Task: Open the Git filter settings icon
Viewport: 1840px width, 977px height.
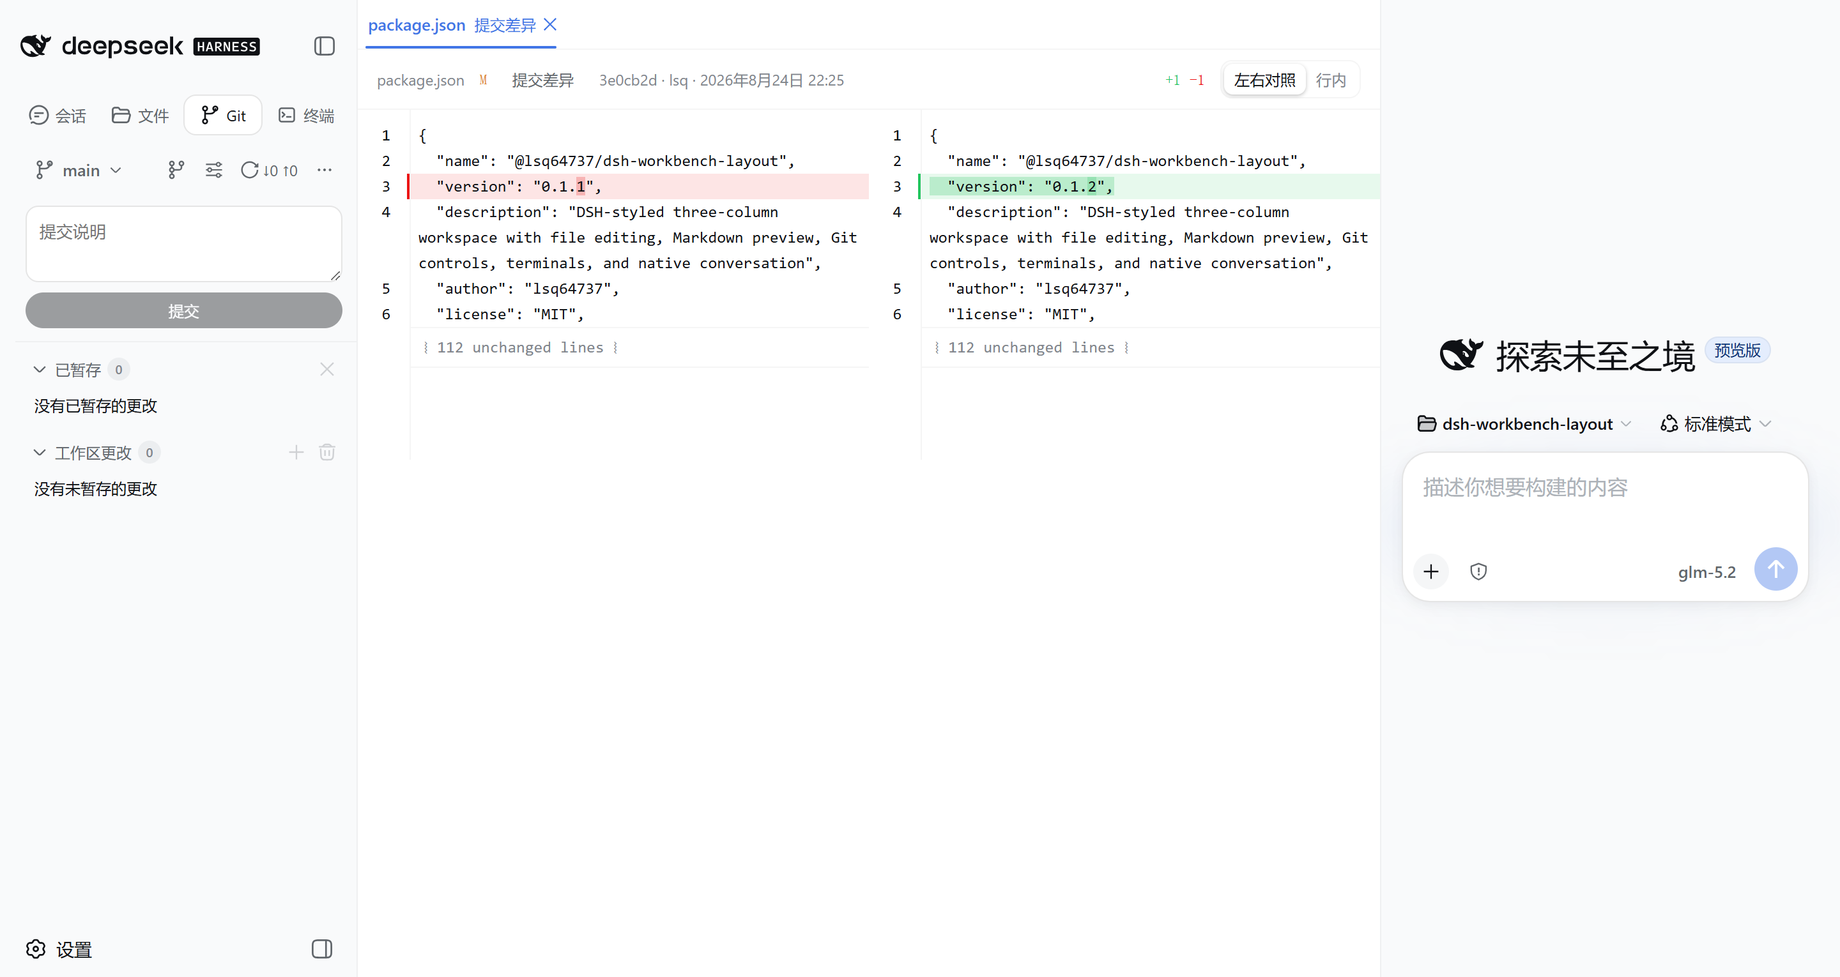Action: 213,170
